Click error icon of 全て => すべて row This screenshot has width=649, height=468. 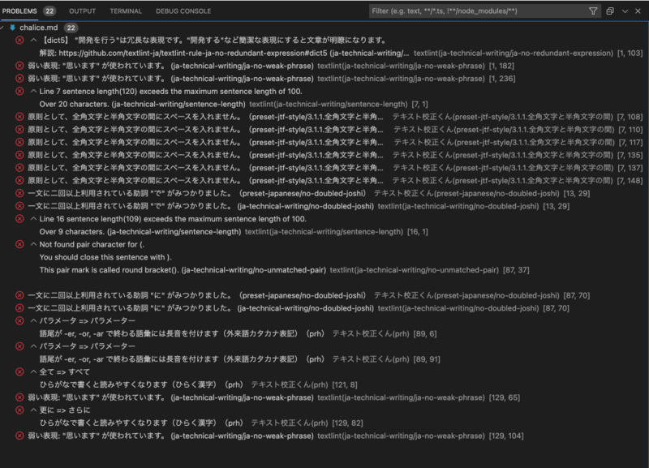pyautogui.click(x=19, y=371)
